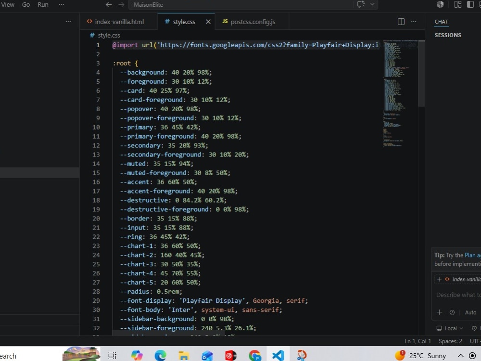Launch Copilot from the taskbar
The width and height of the screenshot is (481, 361).
(137, 356)
